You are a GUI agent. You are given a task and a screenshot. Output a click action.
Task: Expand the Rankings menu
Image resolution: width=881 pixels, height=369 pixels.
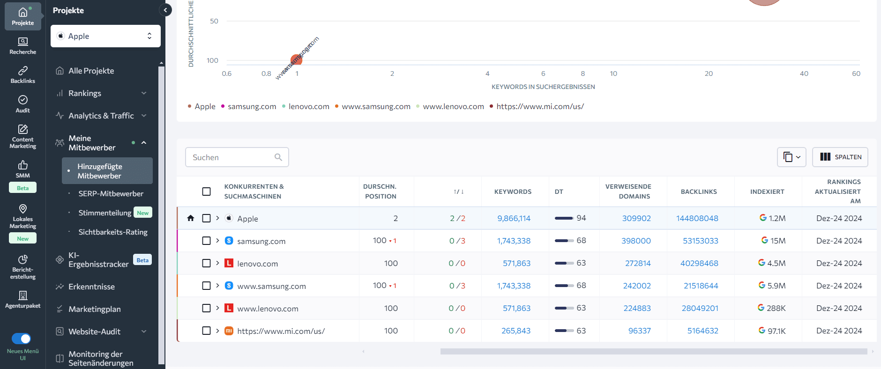click(144, 93)
